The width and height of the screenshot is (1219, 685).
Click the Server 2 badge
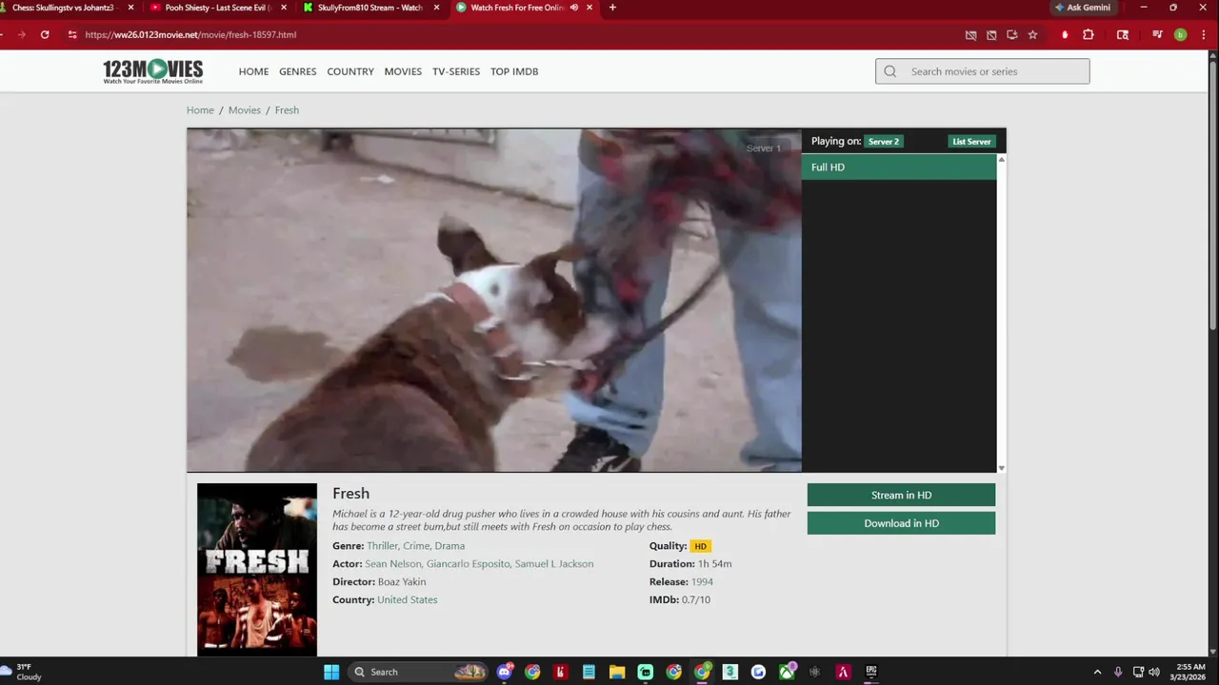coord(884,142)
